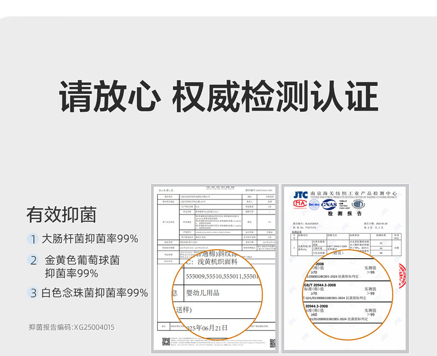This screenshot has width=437, height=356.
Task: Click the 金黄色葡萄球菌 line
Action: pos(82,260)
